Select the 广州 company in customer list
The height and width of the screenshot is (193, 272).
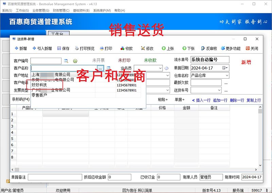[51, 90]
